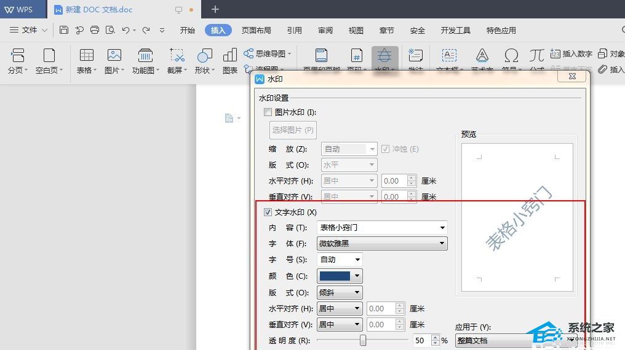Click 插入数字 in the ribbon
The height and width of the screenshot is (350, 625).
click(x=571, y=53)
